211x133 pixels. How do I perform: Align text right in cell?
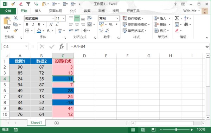[83, 24]
